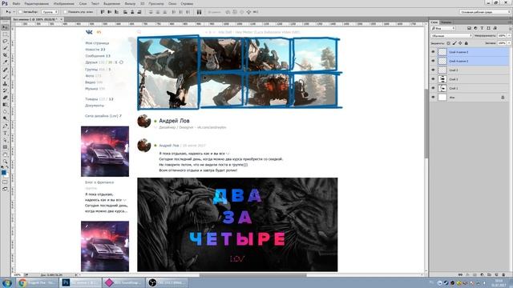Filter layers by pixel icon
This screenshot has height=288, width=513.
coord(469,29)
